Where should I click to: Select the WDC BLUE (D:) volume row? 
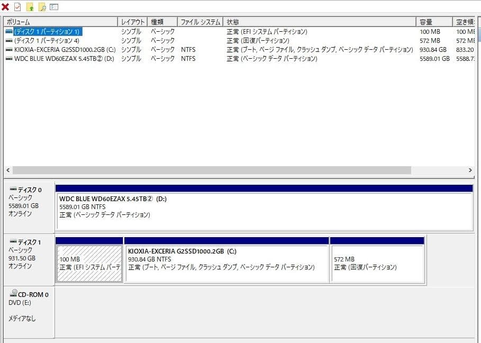pyautogui.click(x=79, y=58)
